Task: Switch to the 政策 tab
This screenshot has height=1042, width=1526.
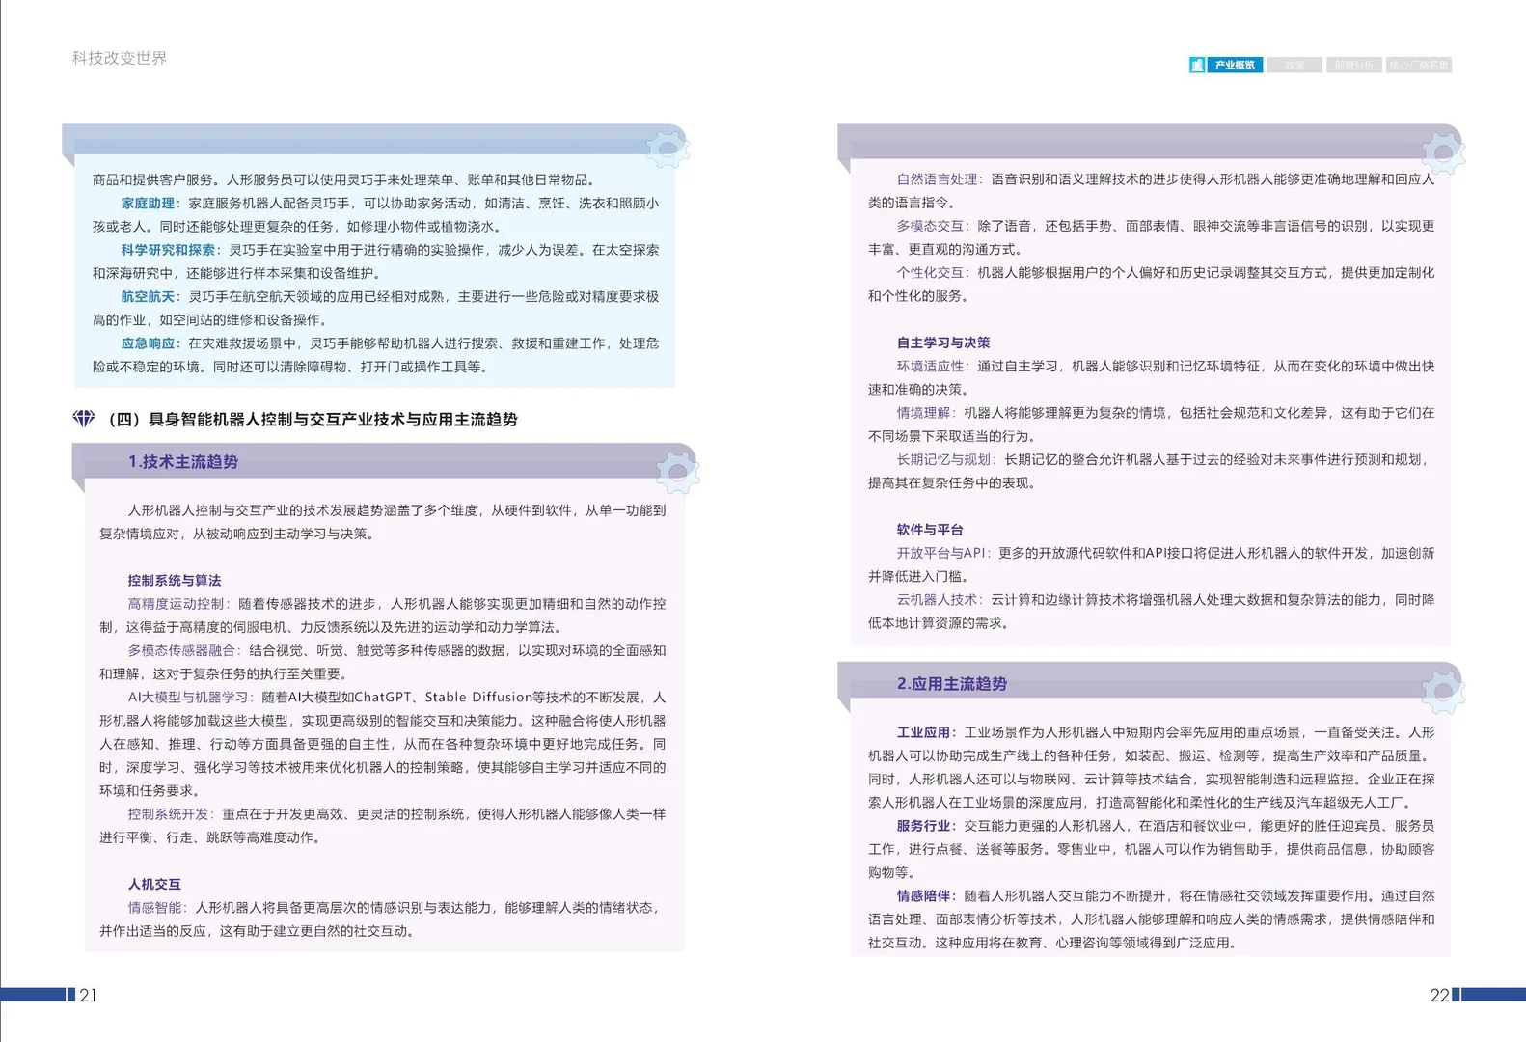Action: pyautogui.click(x=1294, y=65)
